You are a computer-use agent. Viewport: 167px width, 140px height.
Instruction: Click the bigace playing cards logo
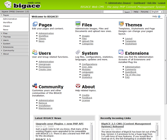[8, 5]
